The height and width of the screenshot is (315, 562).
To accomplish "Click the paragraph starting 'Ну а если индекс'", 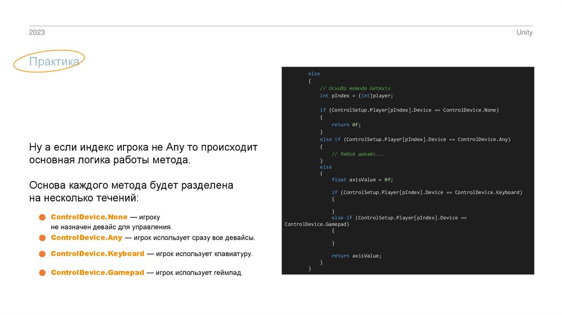I will click(143, 153).
